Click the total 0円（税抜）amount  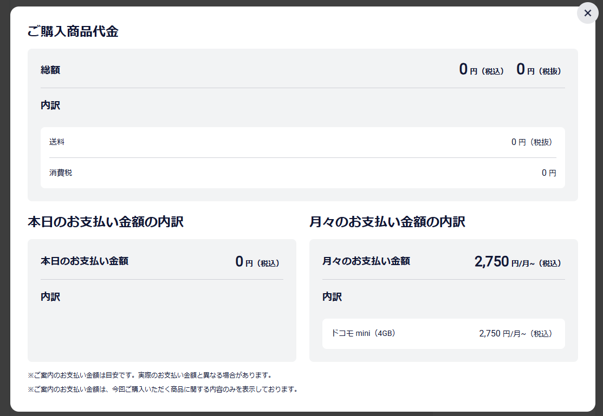point(539,69)
